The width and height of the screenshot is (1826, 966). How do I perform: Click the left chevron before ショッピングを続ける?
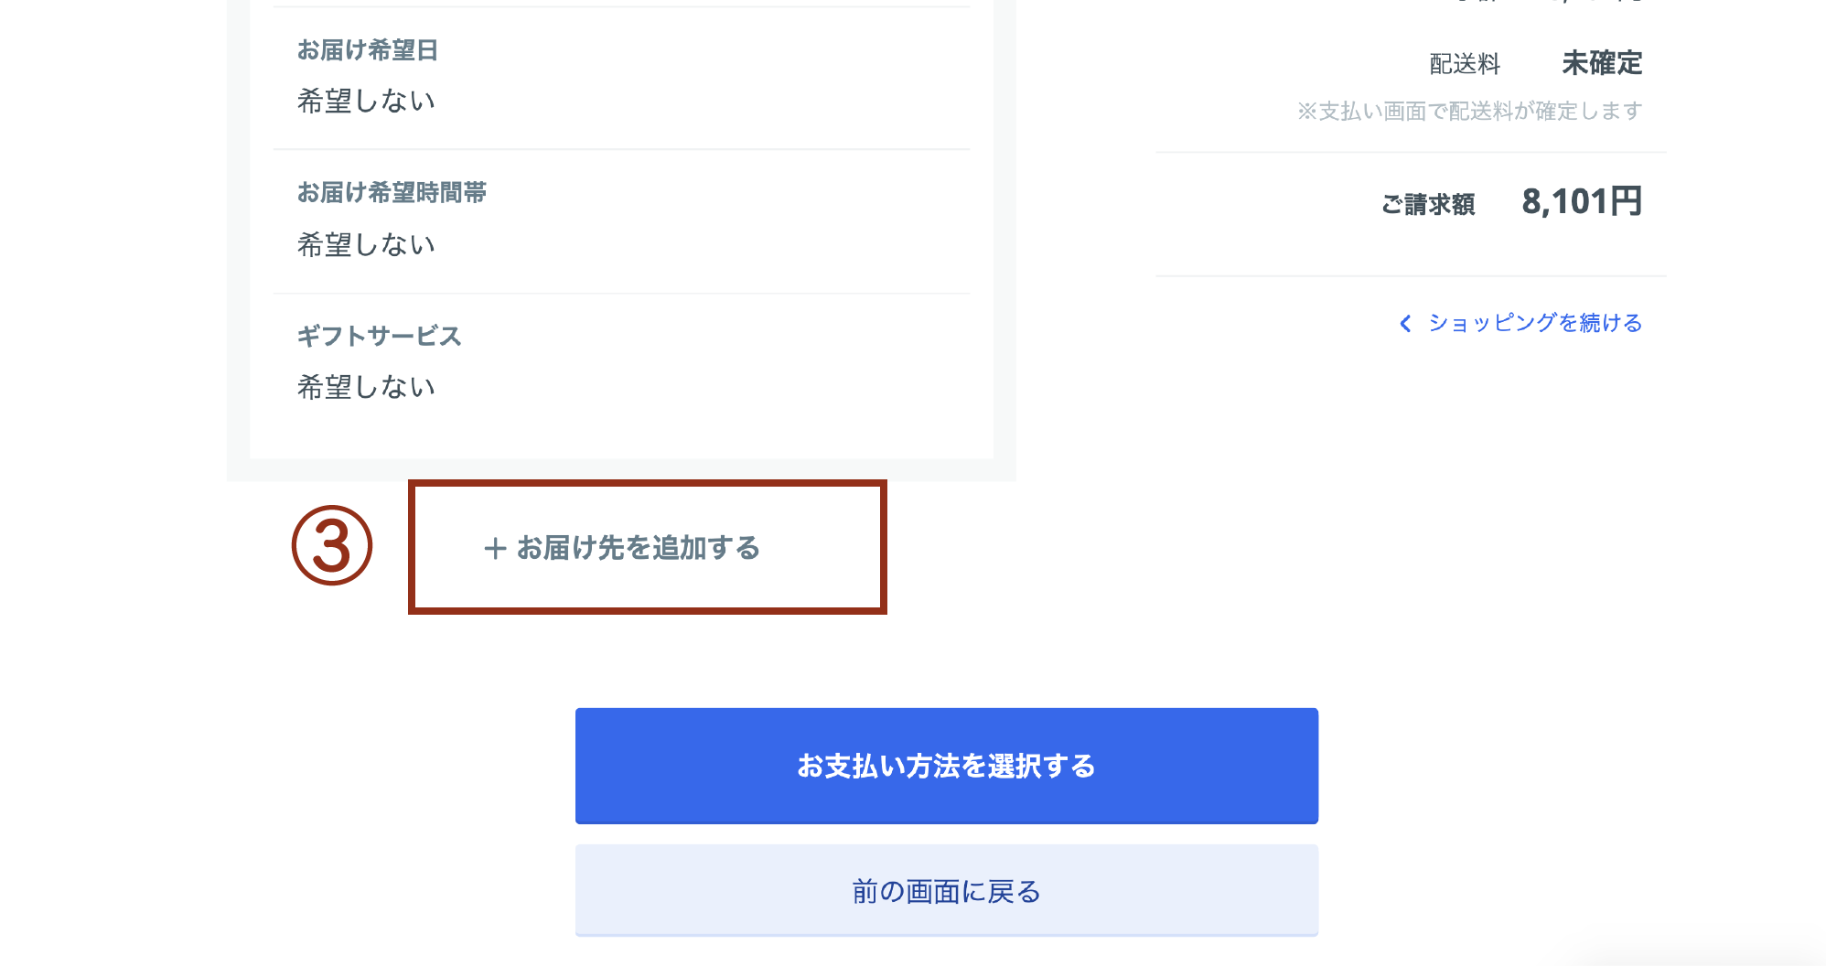pos(1405,323)
